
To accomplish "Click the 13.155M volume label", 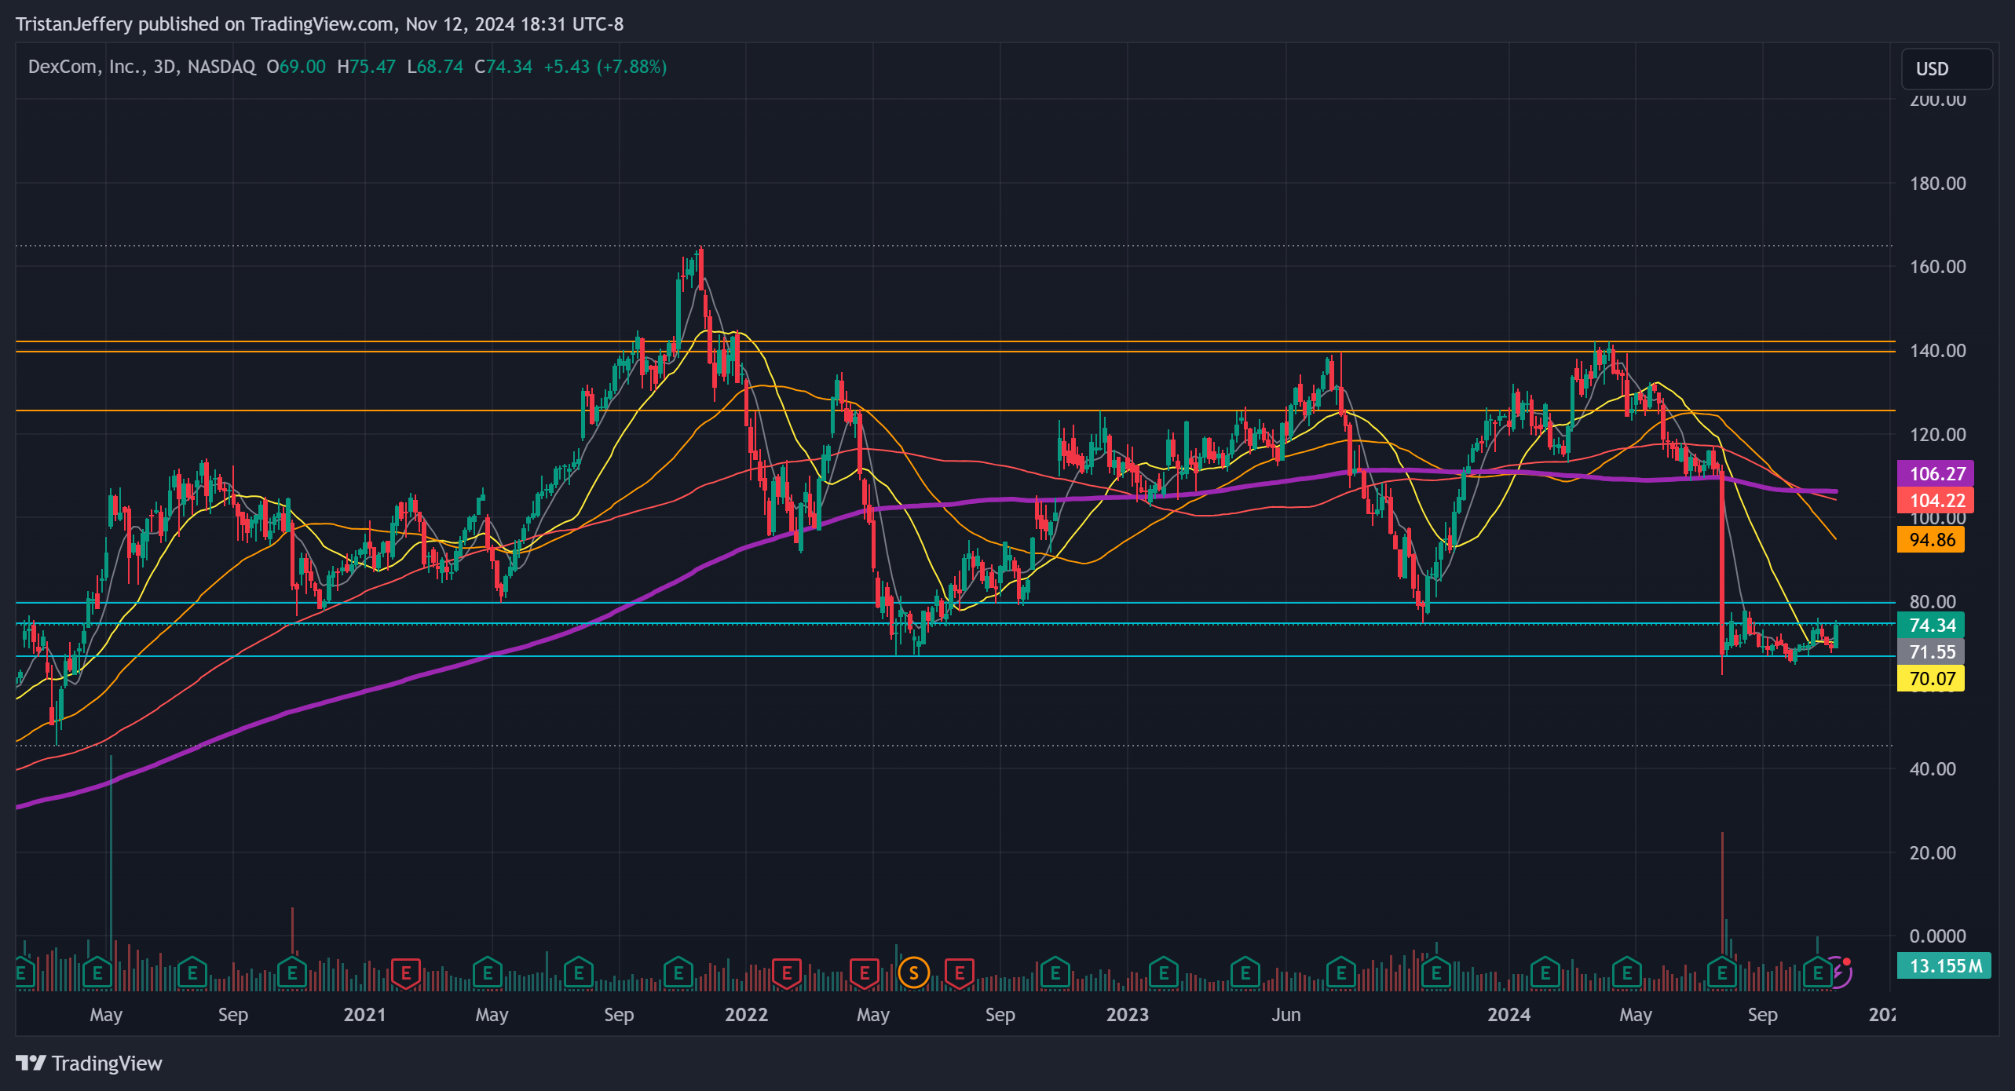I will click(1944, 965).
